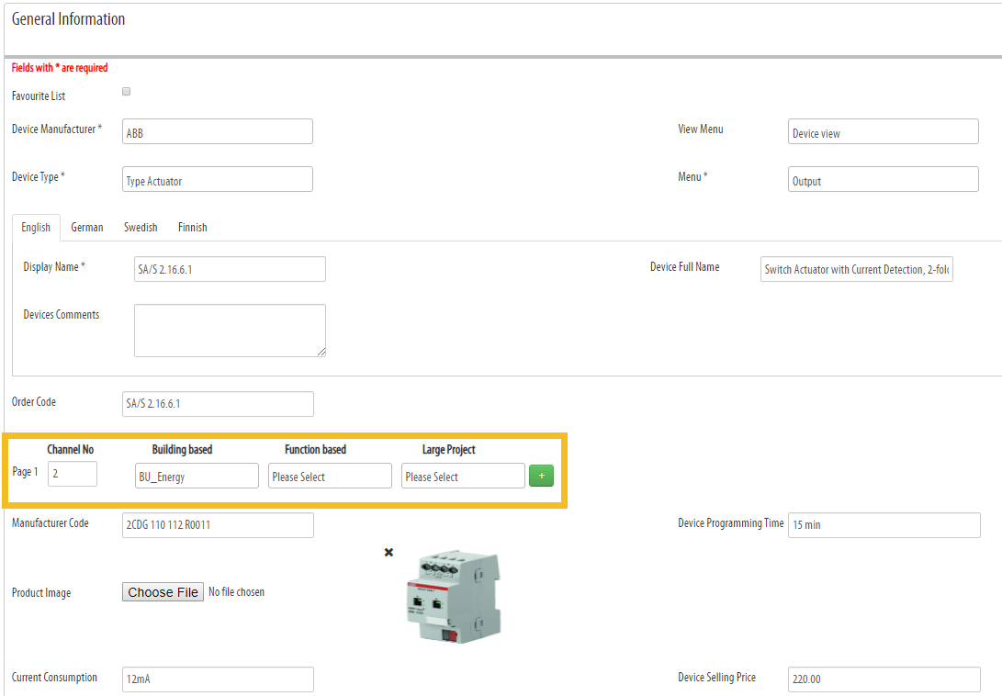Open the Large Project Please Select dropdown
The height and width of the screenshot is (696, 1002).
pos(463,477)
